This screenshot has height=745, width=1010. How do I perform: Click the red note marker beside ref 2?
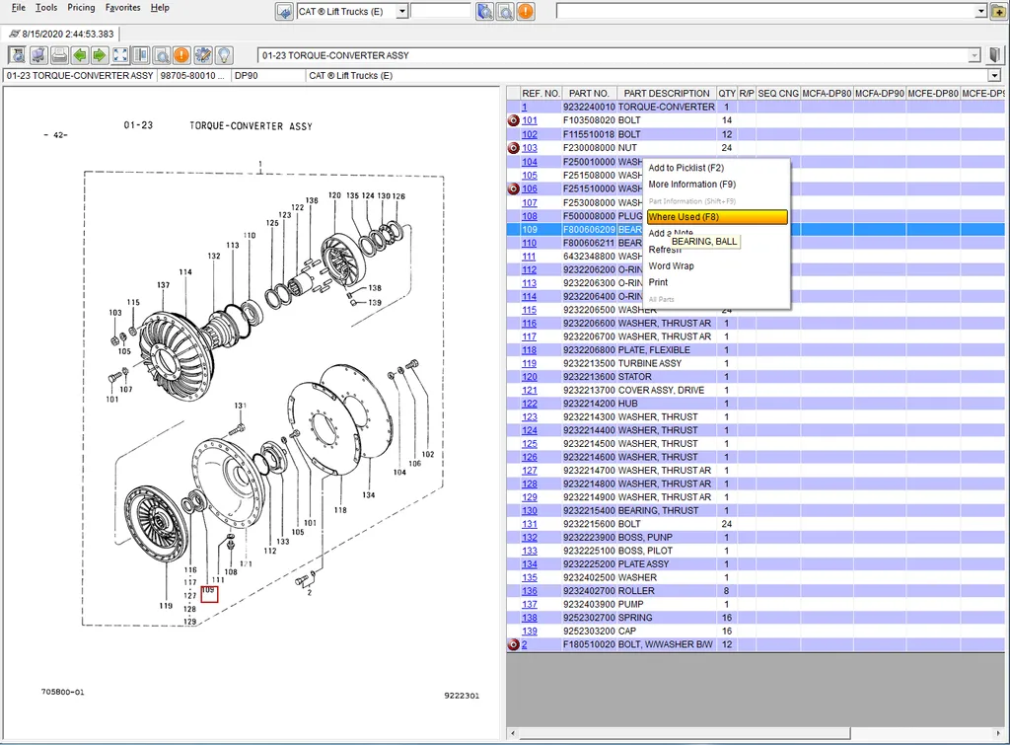pos(513,644)
